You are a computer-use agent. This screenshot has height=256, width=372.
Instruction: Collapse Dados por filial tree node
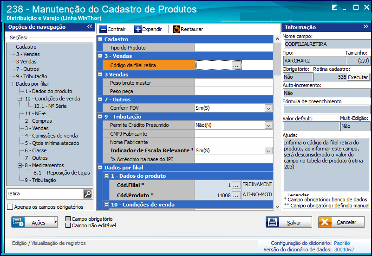coord(11,84)
